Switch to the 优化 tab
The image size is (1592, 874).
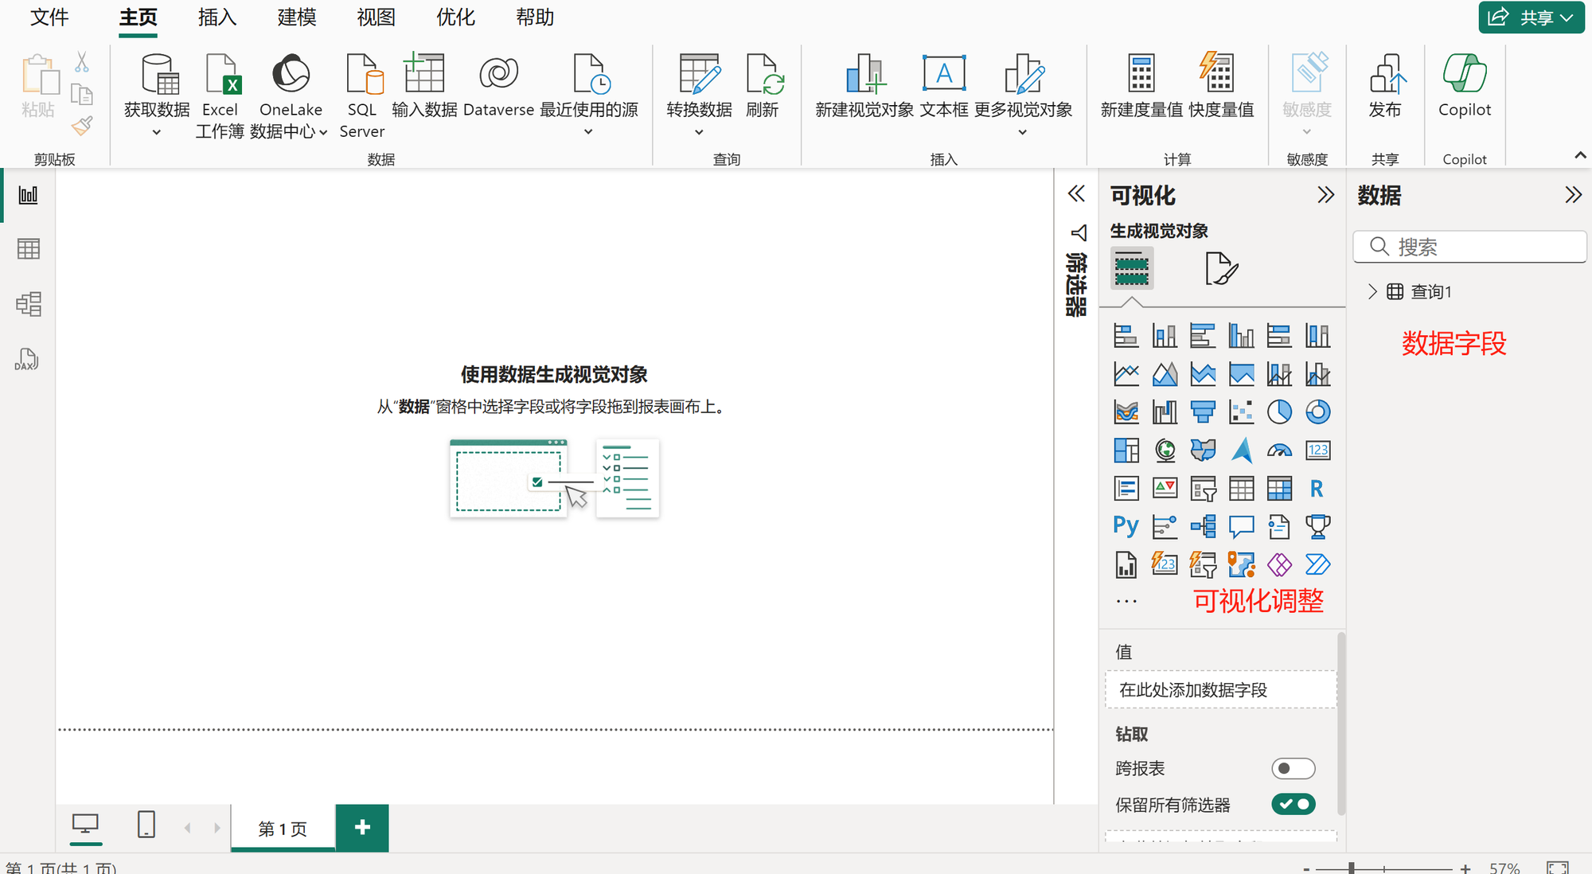(456, 18)
